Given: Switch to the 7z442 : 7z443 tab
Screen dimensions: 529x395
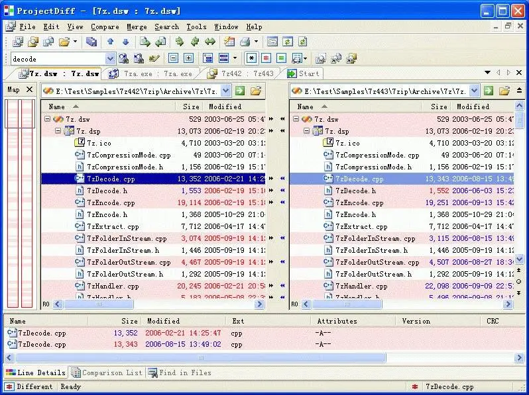Looking at the screenshot, I should pyautogui.click(x=242, y=73).
